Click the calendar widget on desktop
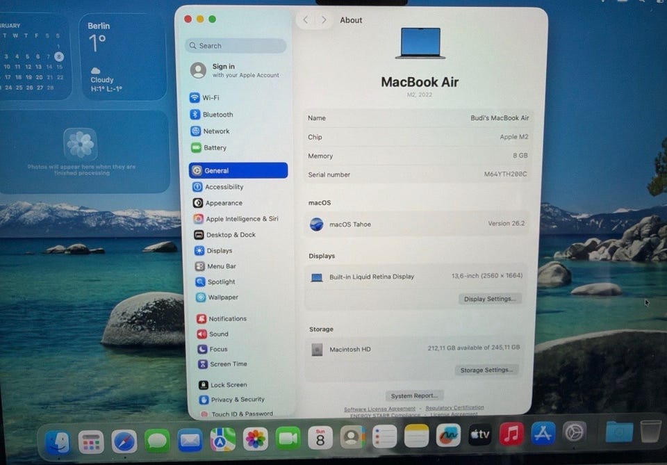Image resolution: width=667 pixels, height=465 pixels. pyautogui.click(x=34, y=56)
